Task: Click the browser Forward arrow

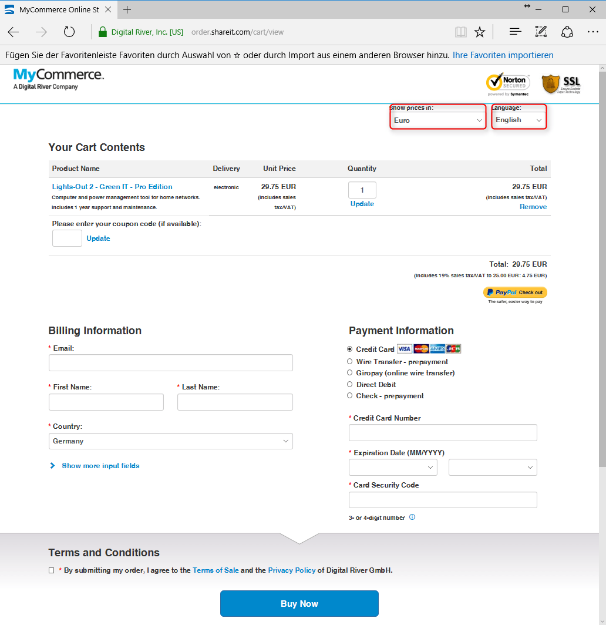Action: click(x=41, y=32)
